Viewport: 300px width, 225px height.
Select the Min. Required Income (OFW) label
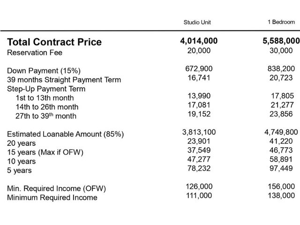56,188
